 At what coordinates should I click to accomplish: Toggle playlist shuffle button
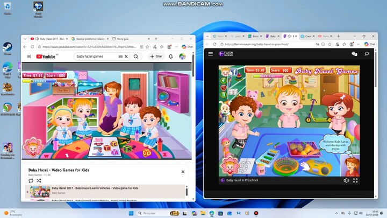39,181
